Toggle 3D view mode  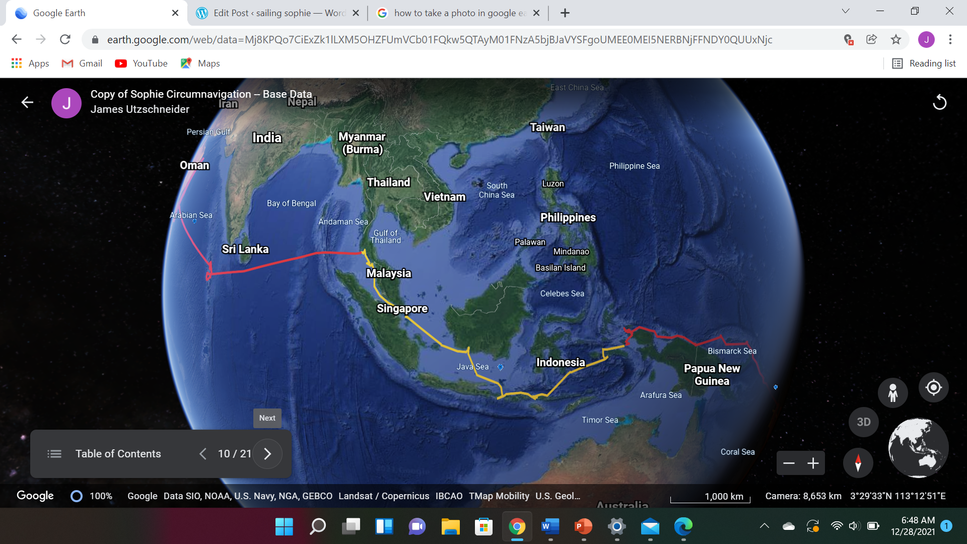[863, 422]
